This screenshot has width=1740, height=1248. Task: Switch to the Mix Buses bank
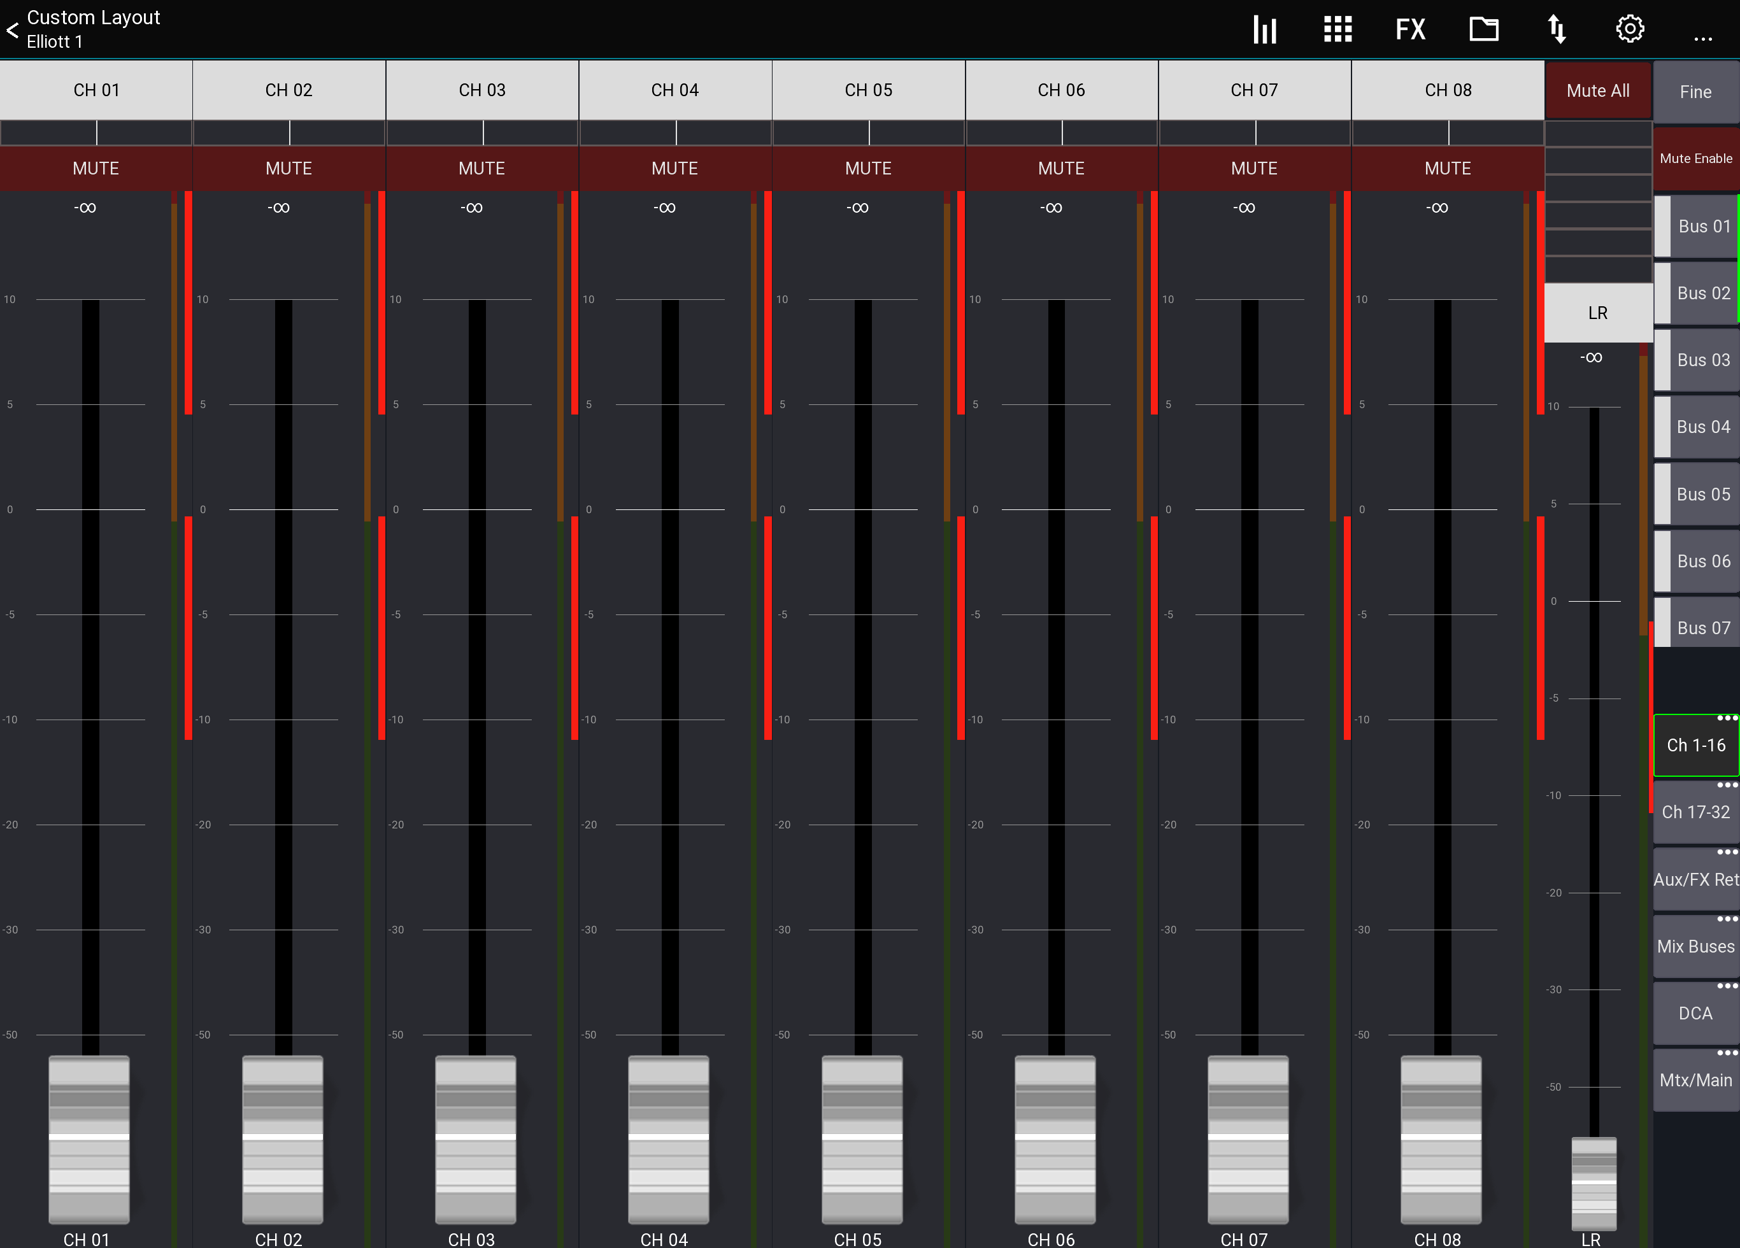(1695, 946)
